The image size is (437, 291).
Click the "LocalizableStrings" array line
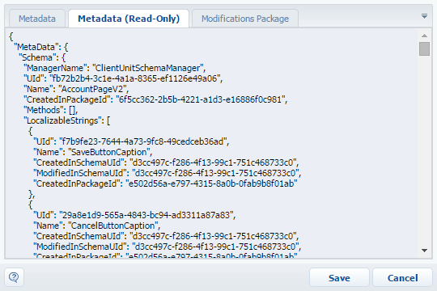coord(67,120)
